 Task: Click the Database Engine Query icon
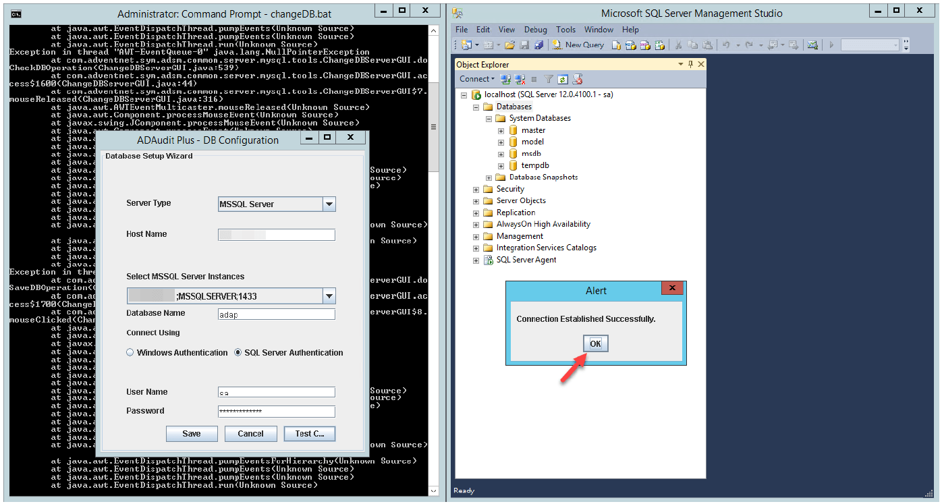click(616, 45)
